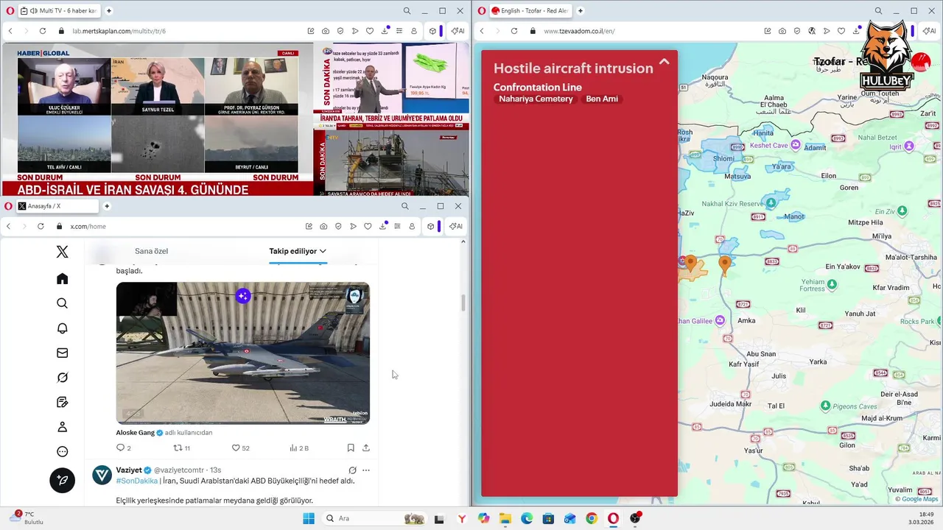Reload the Multi TV page
Viewport: 943px width, 530px height.
pos(43,31)
